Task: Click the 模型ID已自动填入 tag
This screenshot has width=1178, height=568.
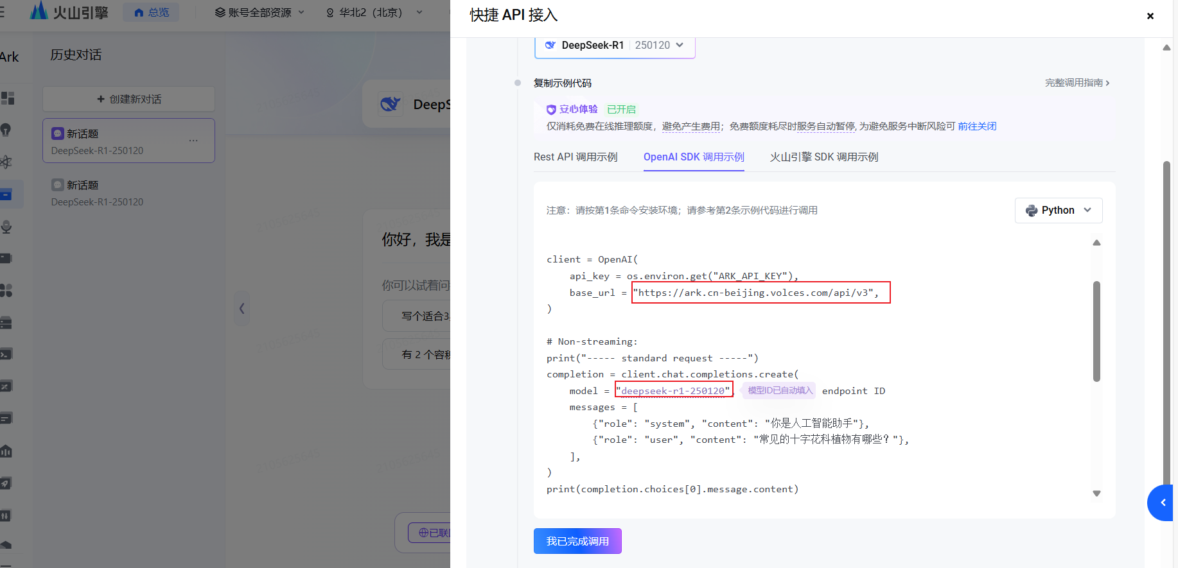Action: coord(780,390)
